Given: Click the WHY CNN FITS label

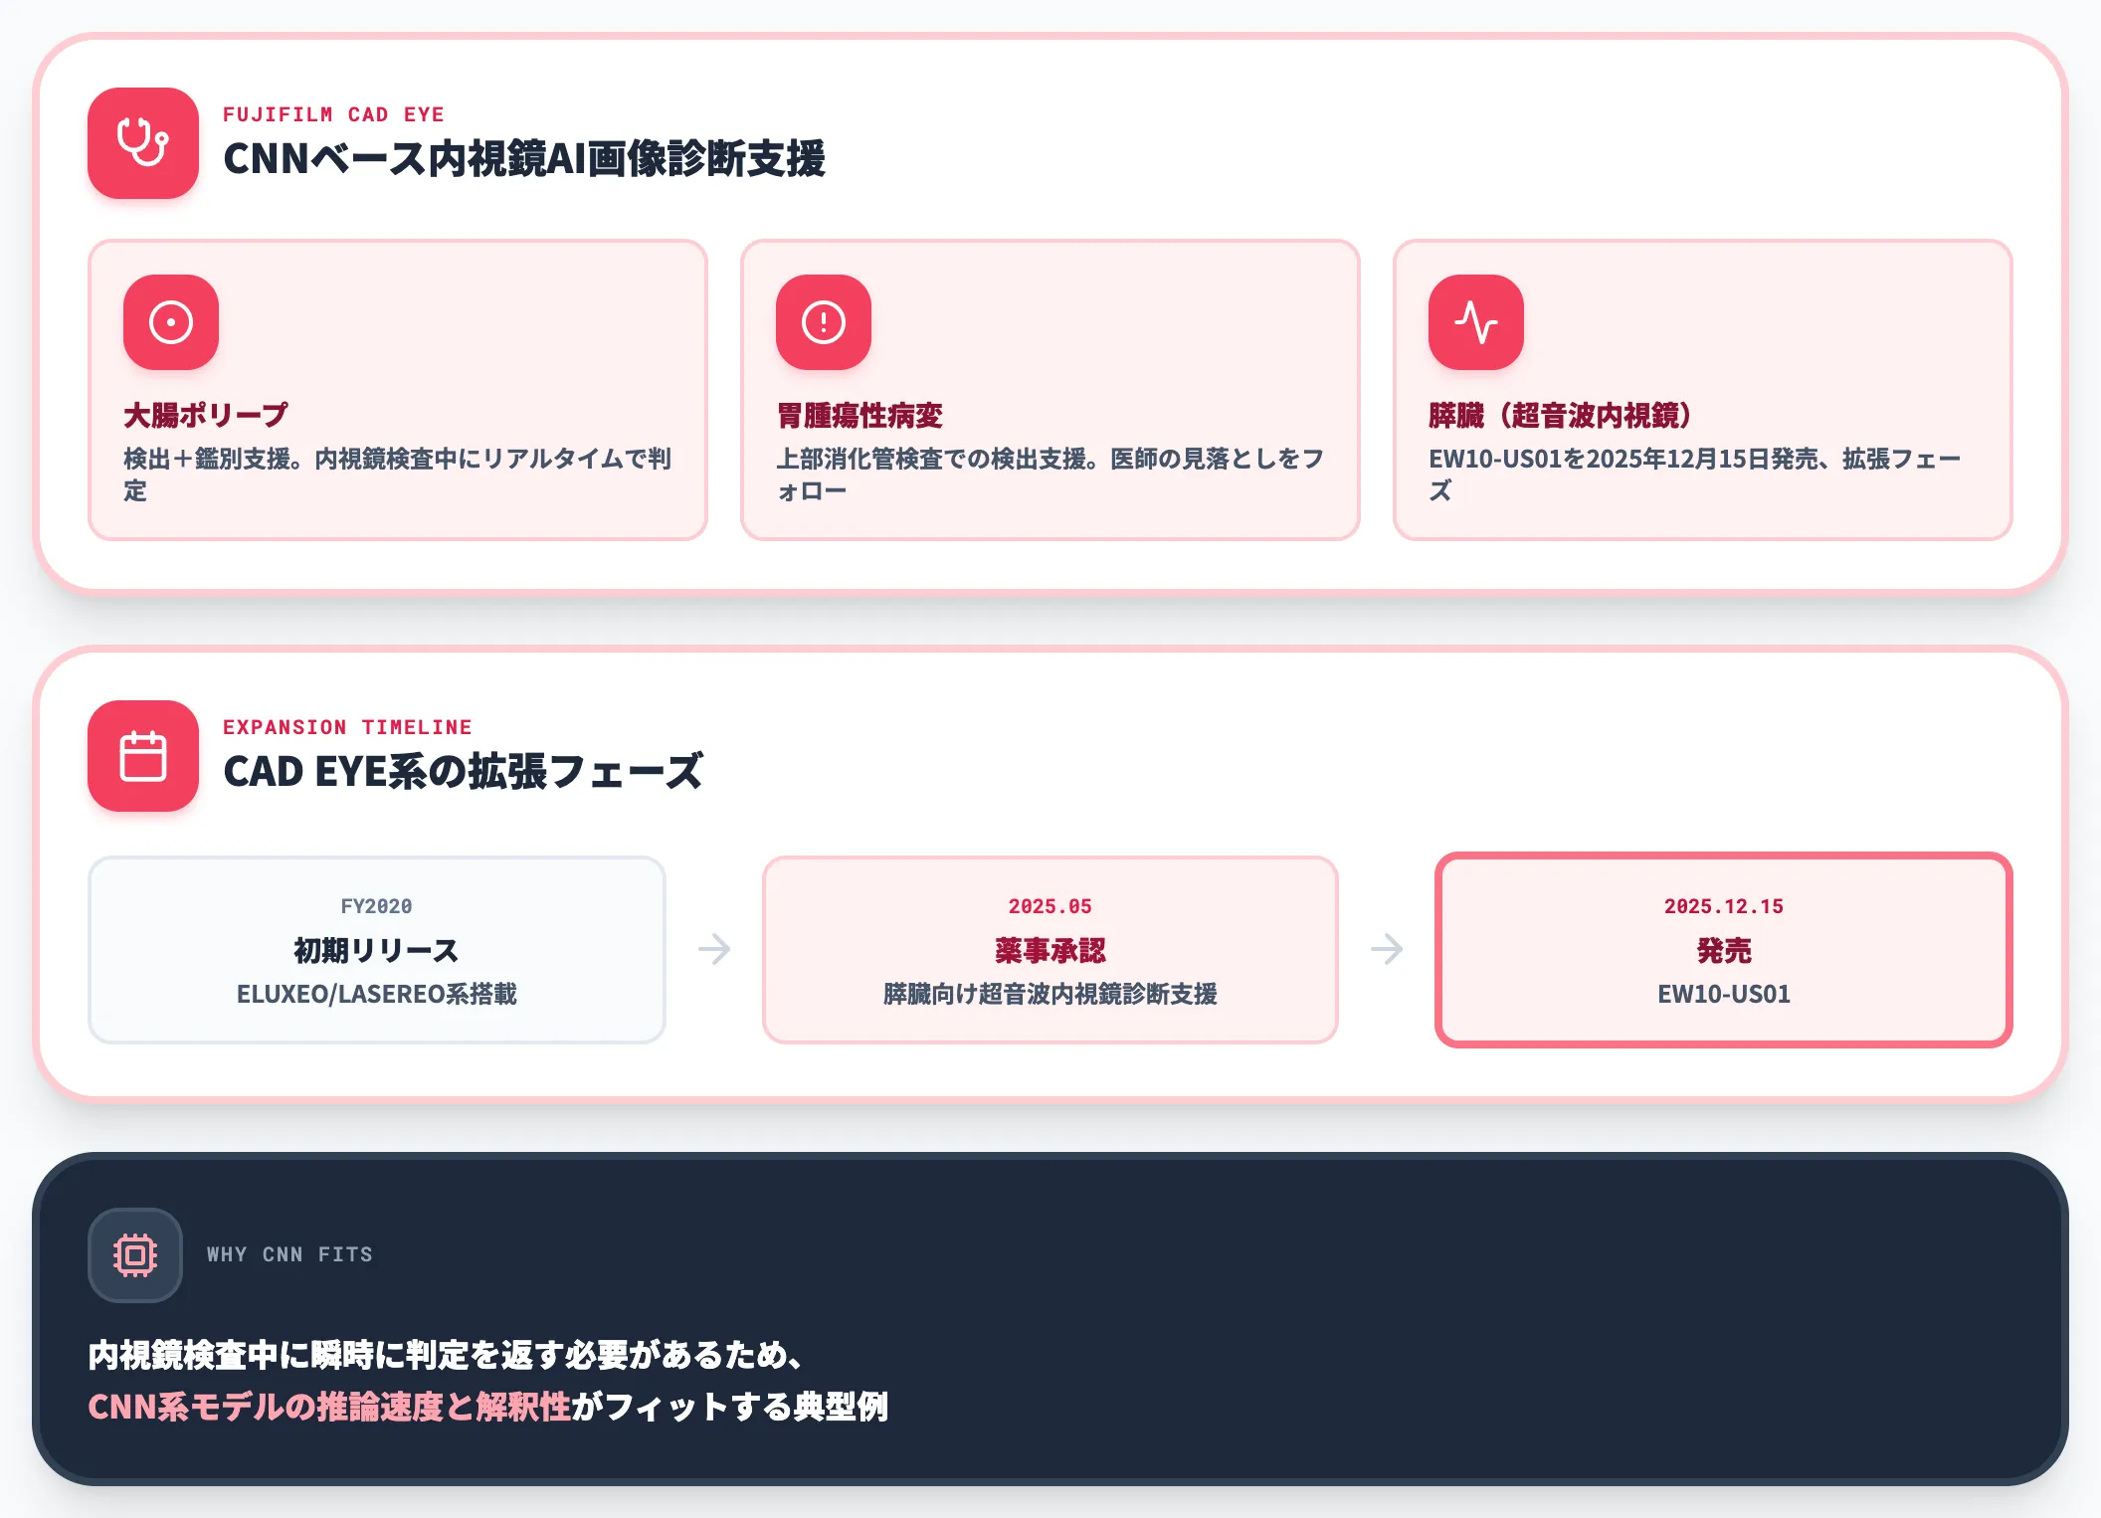Looking at the screenshot, I should 289,1254.
